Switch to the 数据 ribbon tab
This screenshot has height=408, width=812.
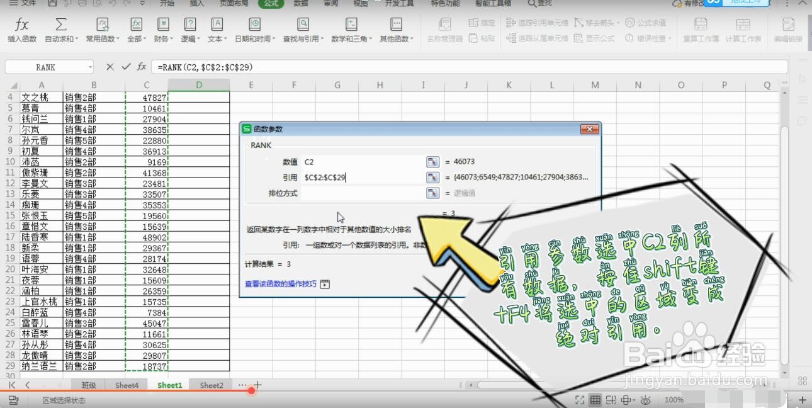[301, 3]
